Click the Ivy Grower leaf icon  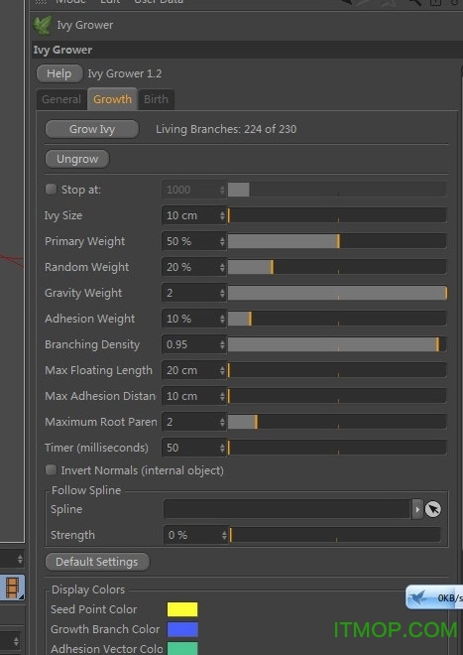coord(43,25)
